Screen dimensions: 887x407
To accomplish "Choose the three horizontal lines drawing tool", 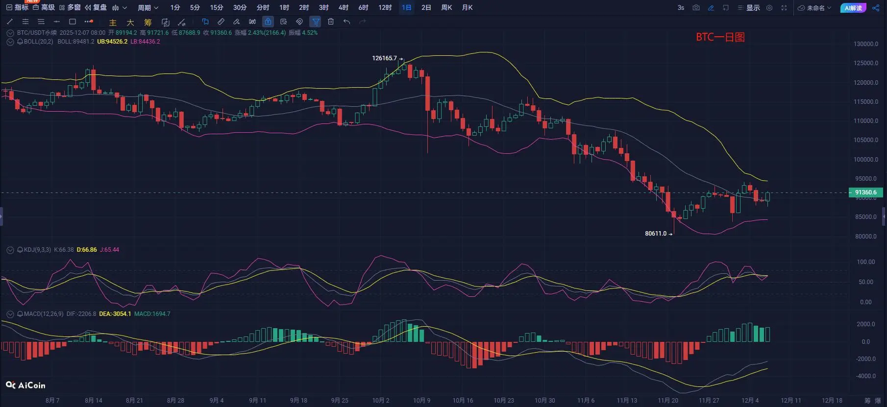I will 41,22.
